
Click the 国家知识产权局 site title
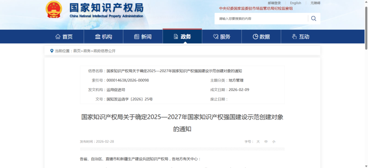pos(106,8)
